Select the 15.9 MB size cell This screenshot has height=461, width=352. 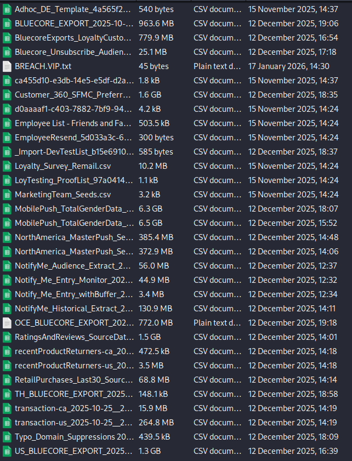[152, 408]
